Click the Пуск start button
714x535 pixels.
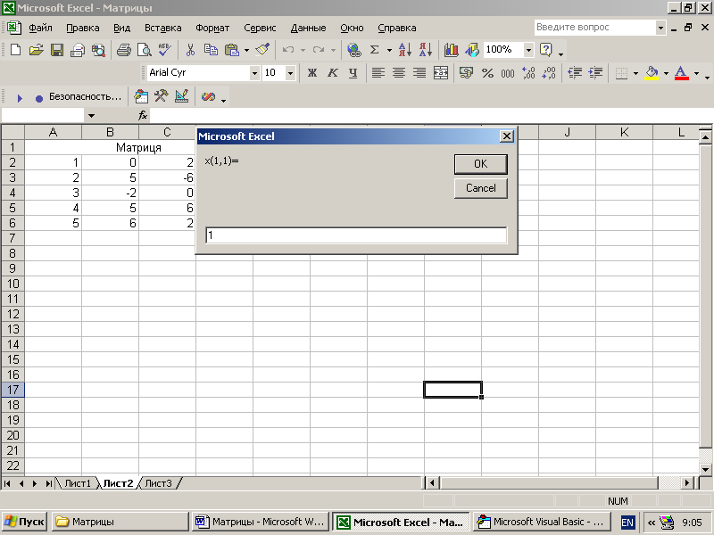(25, 522)
